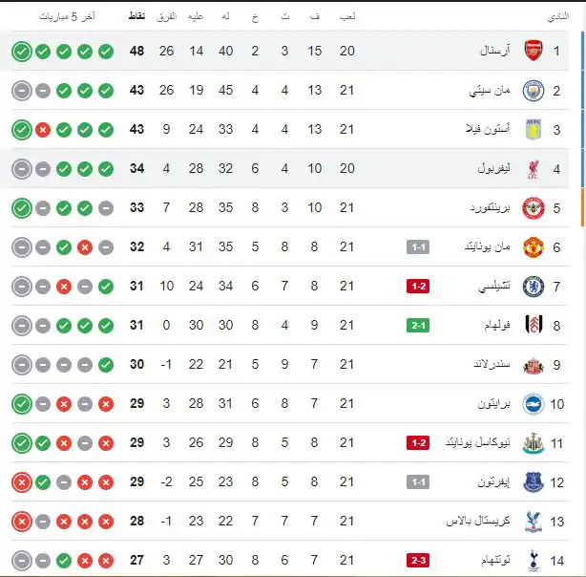This screenshot has height=577, width=586.
Task: Open Man United's grey 1-1 score badge
Action: (x=418, y=246)
